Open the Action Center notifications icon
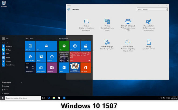178x110 pixels. pos(169,98)
